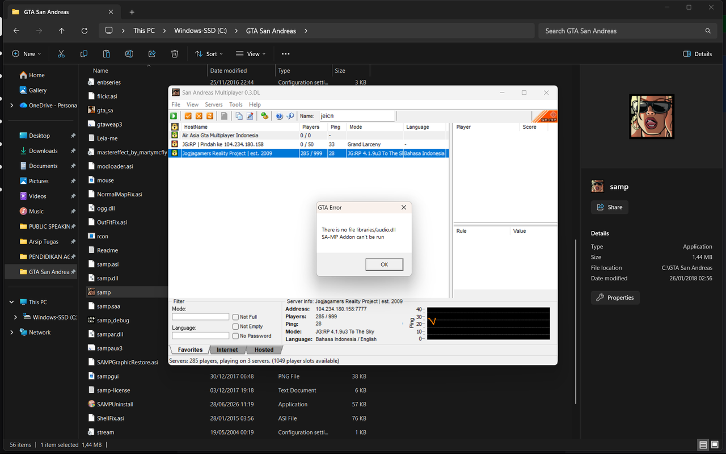Open SA-MP Settings gear icon in toolbar
Viewport: 726px width, 454px height.
pyautogui.click(x=264, y=116)
